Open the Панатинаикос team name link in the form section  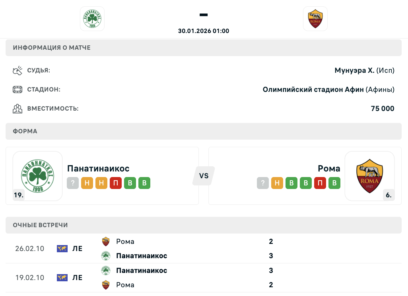pyautogui.click(x=98, y=168)
